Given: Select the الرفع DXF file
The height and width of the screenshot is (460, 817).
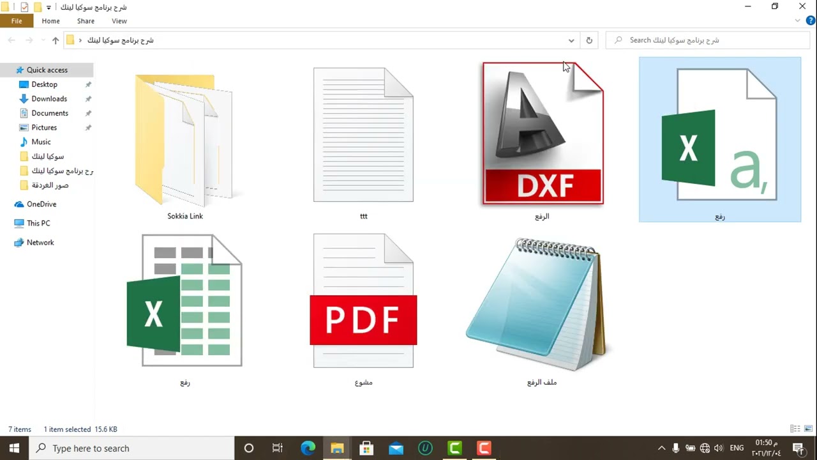Looking at the screenshot, I should (x=542, y=142).
